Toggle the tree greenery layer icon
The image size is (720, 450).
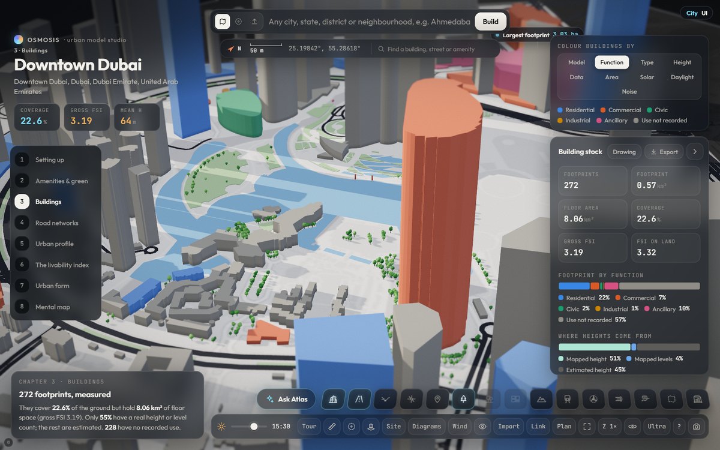tap(463, 399)
